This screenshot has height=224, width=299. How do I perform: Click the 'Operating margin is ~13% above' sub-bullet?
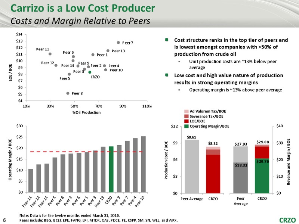pyautogui.click(x=235, y=90)
